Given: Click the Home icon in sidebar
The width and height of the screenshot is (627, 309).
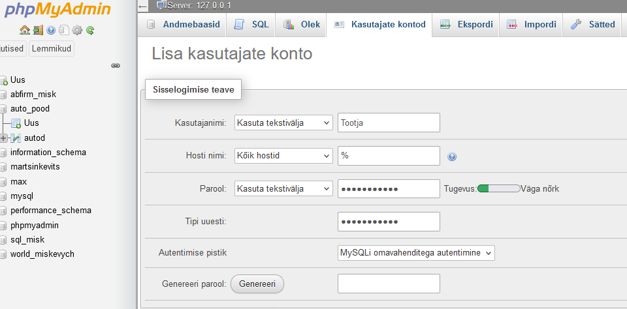Looking at the screenshot, I should 25,30.
